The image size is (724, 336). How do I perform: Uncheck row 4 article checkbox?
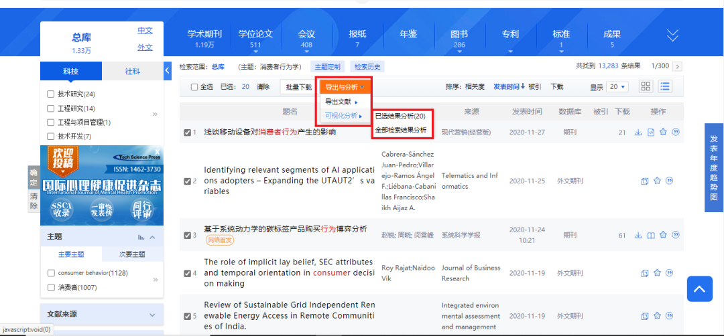[x=187, y=273]
